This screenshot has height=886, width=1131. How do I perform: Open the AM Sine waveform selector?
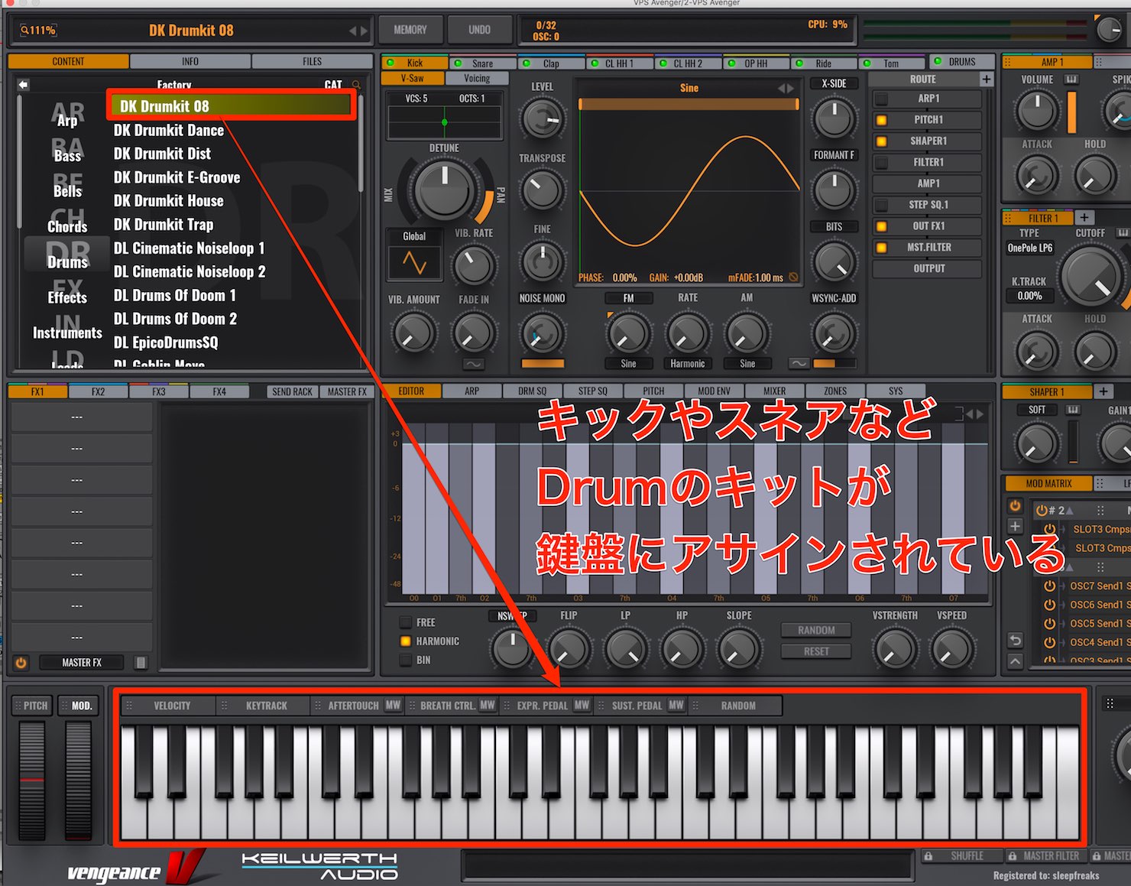tap(747, 364)
